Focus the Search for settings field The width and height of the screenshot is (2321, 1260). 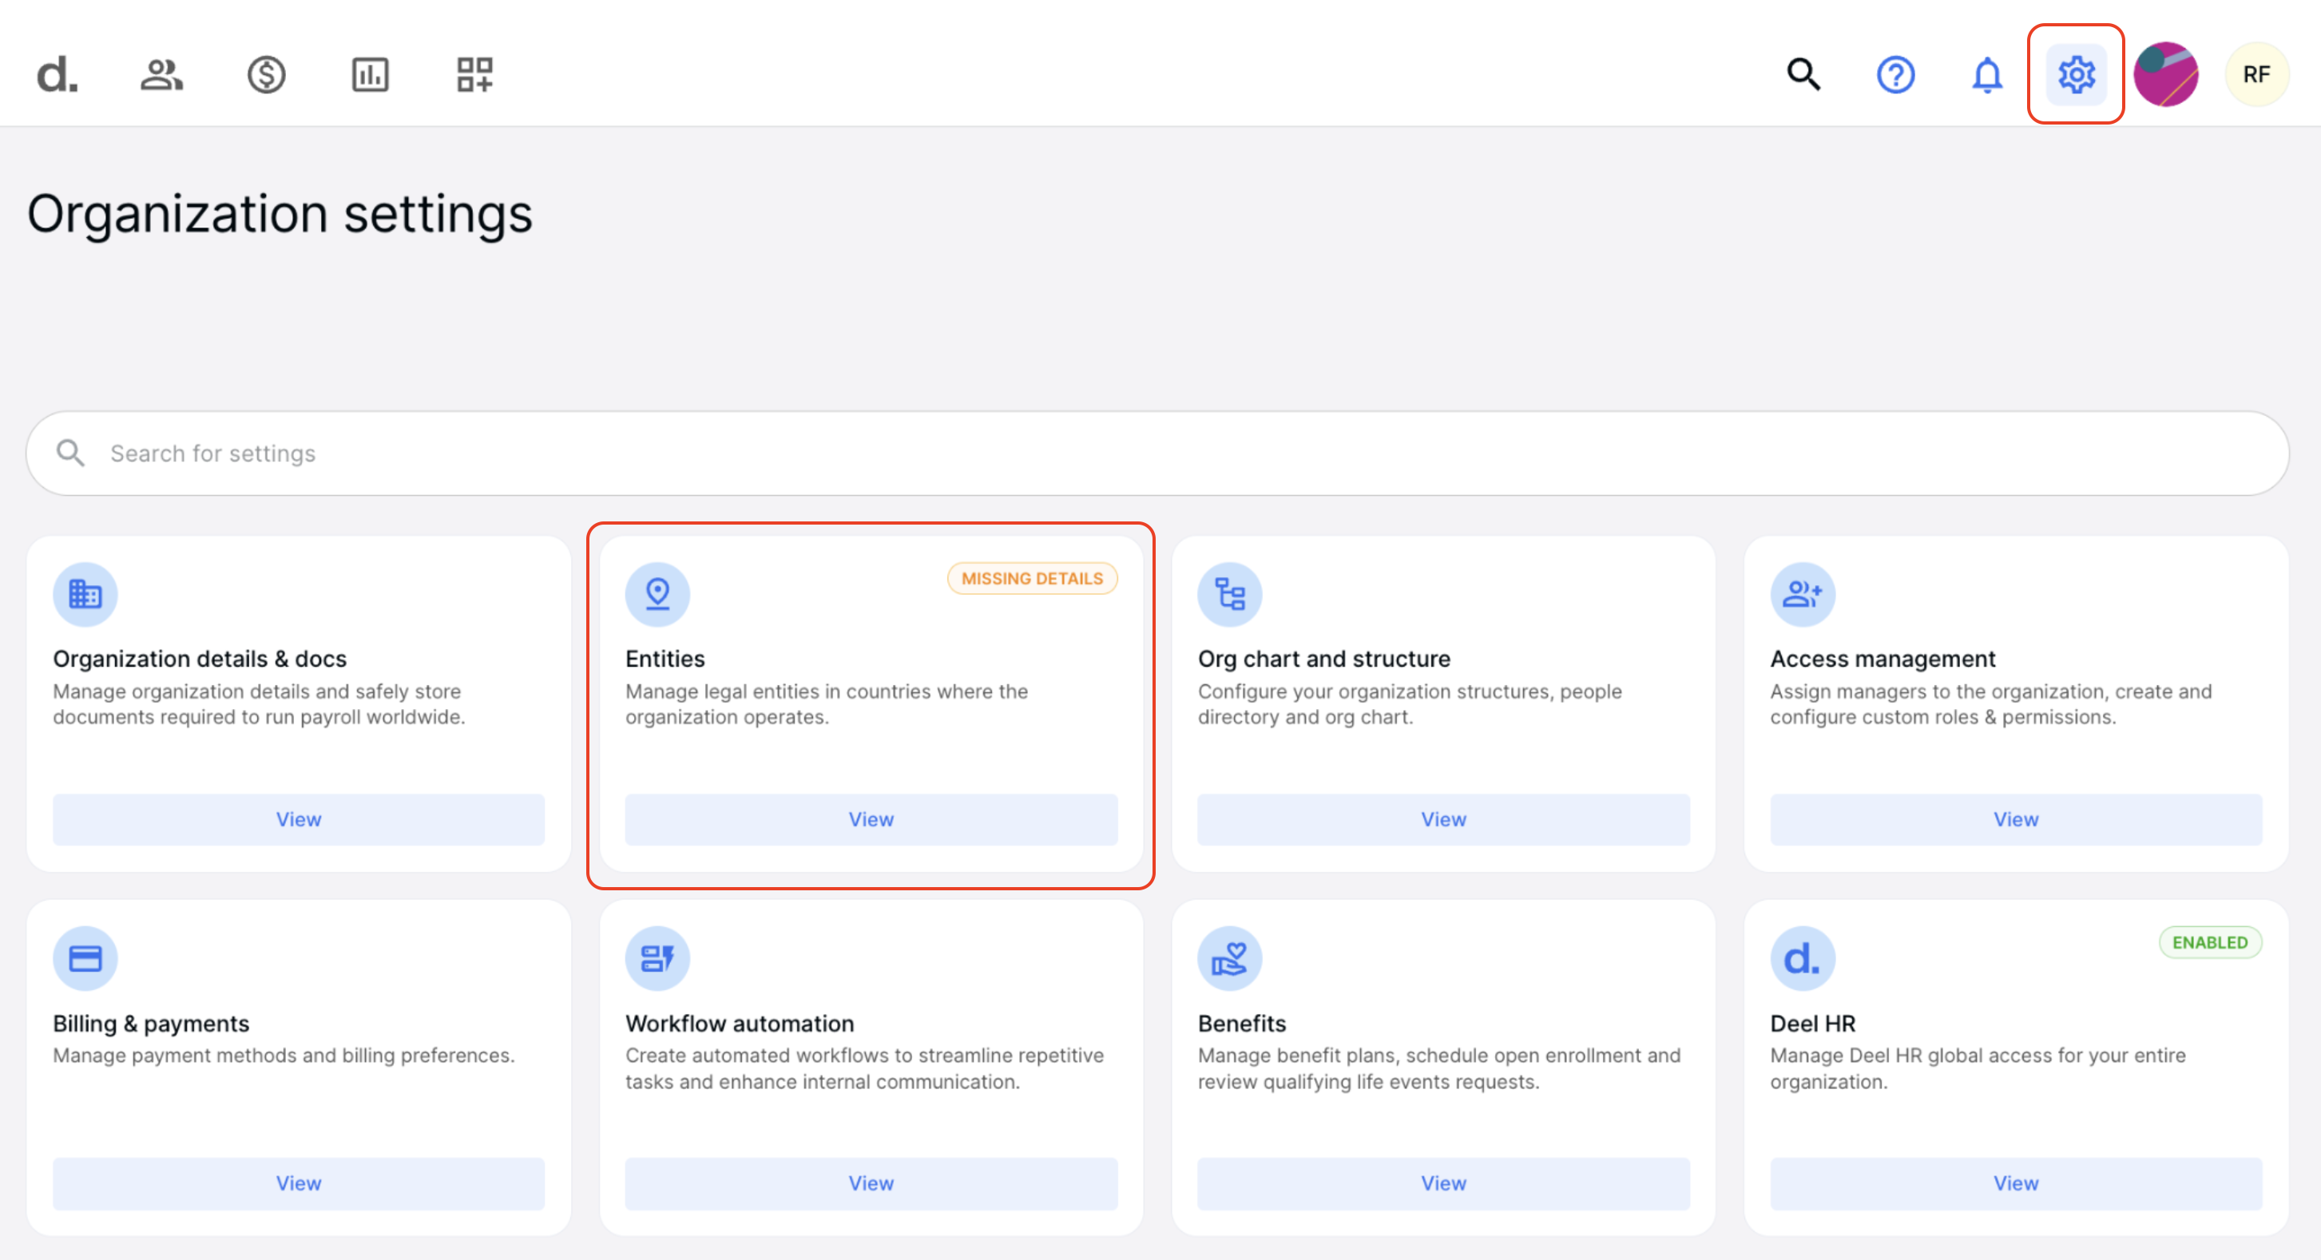[1157, 453]
